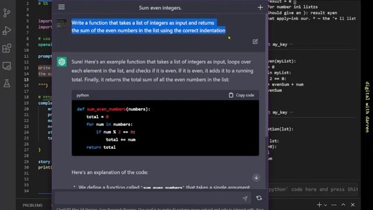
Task: Open VS Code Testing flask icon
Action: (x=6, y=83)
